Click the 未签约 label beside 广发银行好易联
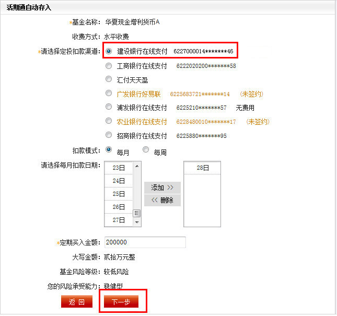The image size is (337, 316). [x=251, y=94]
